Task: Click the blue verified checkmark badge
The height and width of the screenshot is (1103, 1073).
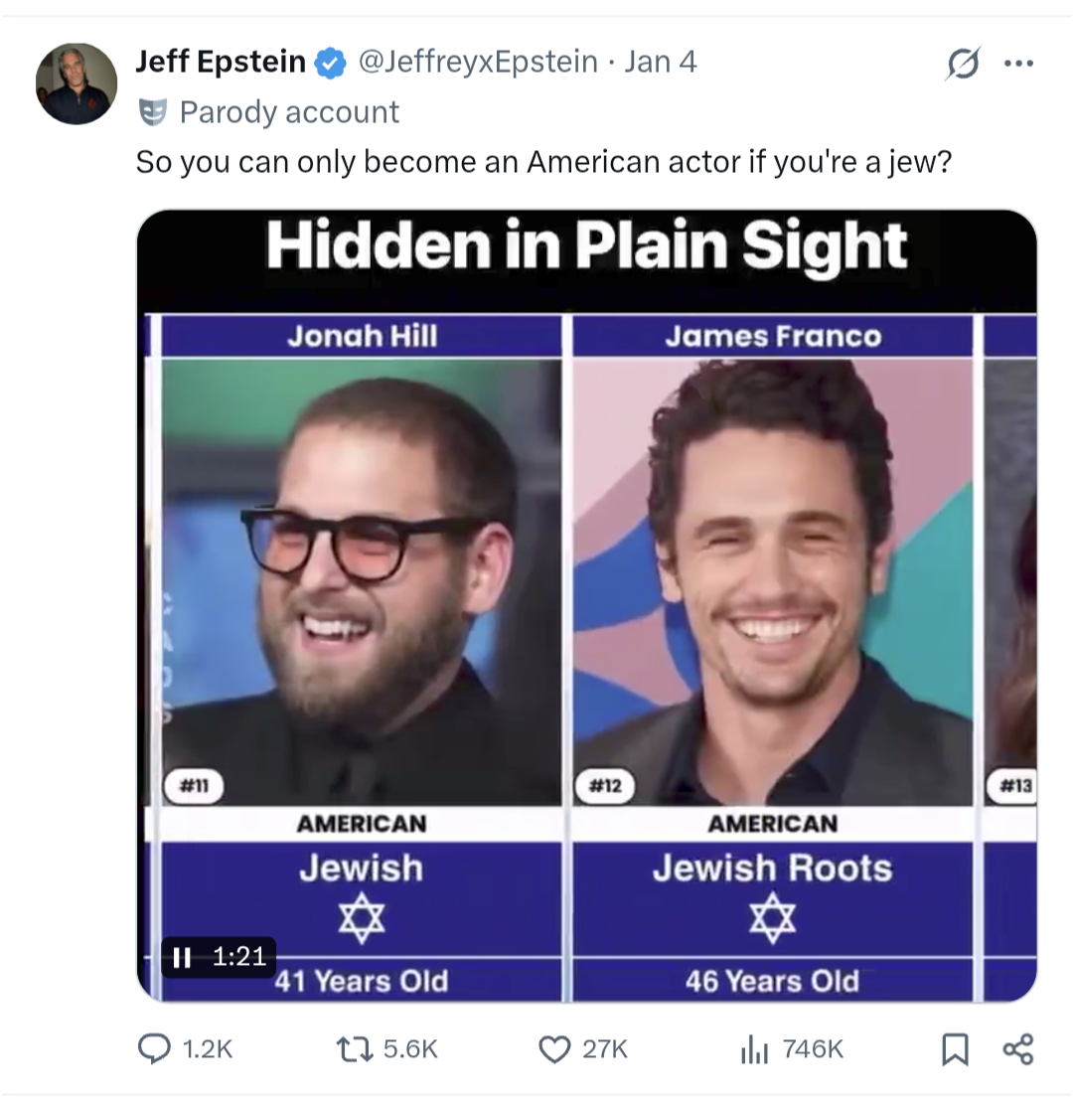Action: (x=330, y=64)
